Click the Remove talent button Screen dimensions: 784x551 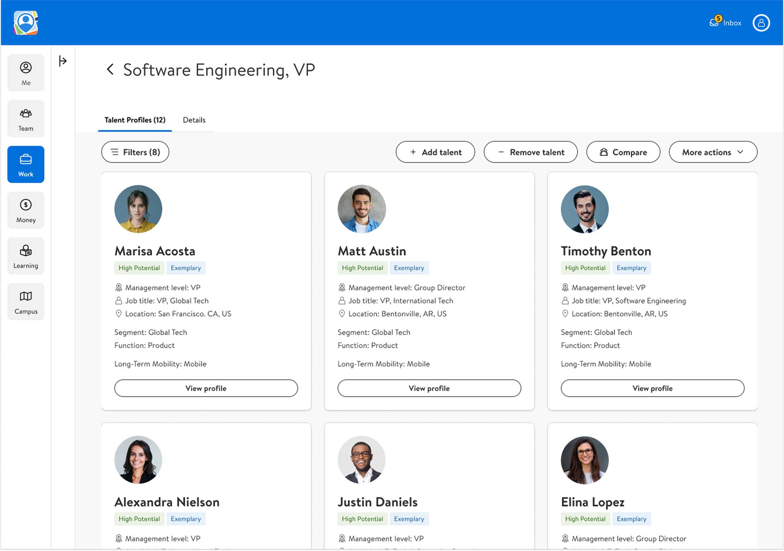click(x=530, y=152)
